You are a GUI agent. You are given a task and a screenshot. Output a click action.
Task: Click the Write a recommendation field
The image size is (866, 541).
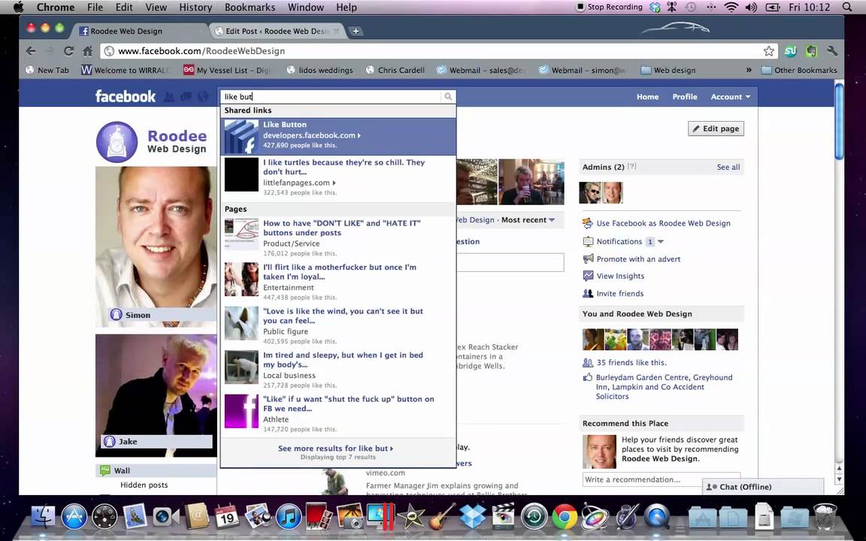pos(661,479)
